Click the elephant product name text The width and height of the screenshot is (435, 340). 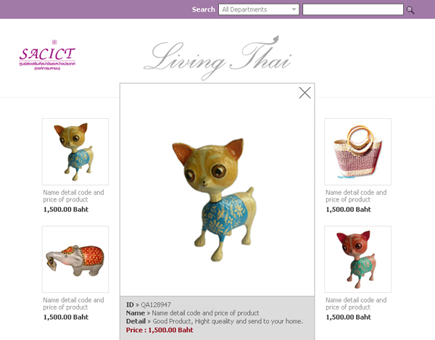73,304
